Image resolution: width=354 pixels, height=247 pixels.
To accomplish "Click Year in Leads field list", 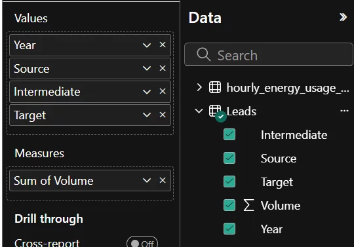I will (271, 229).
